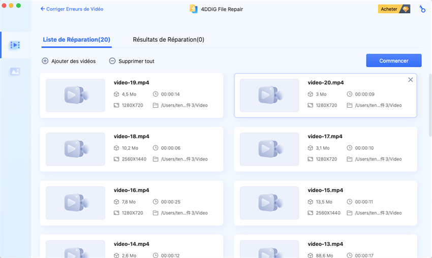Screen dimensions: 432x258
Task: Switch to Liste de Réparation(20) tab
Action: (76, 40)
